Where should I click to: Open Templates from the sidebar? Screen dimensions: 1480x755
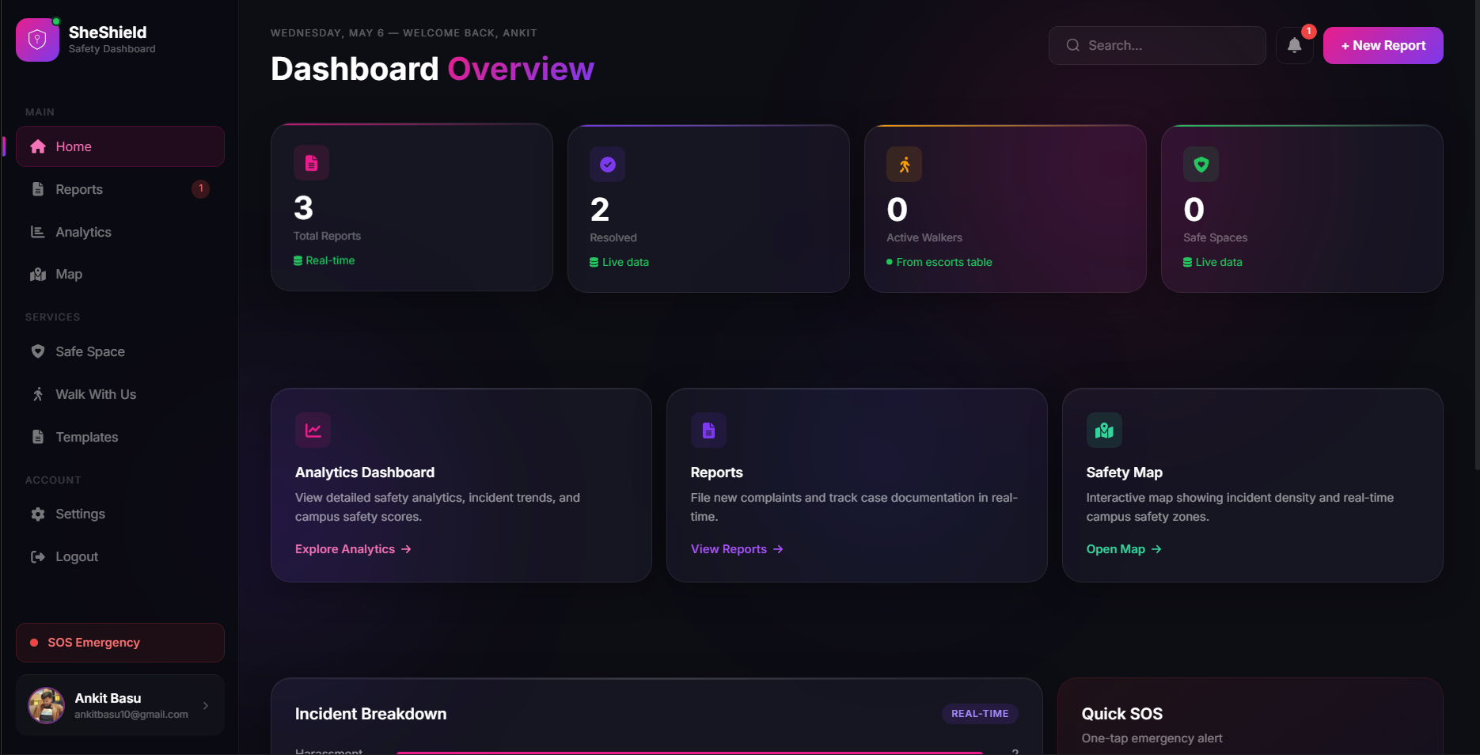tap(120, 437)
